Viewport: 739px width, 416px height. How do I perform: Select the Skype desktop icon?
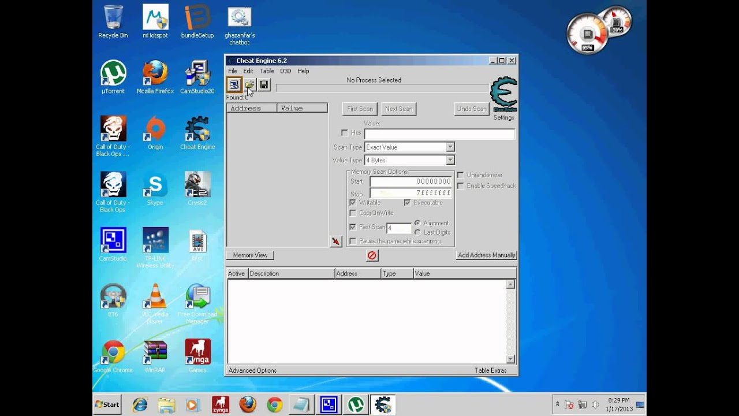(x=155, y=189)
